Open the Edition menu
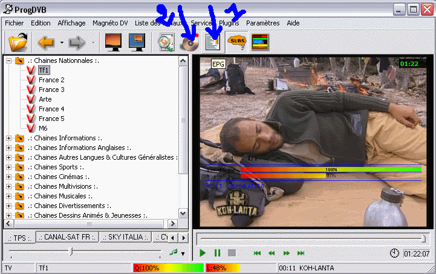The image size is (436, 274). pyautogui.click(x=41, y=23)
